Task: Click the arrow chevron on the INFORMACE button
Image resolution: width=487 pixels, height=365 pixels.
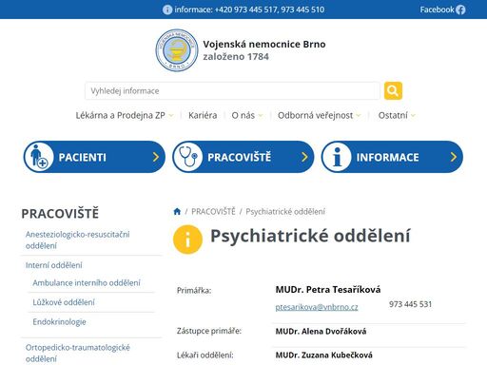Action: [454, 157]
